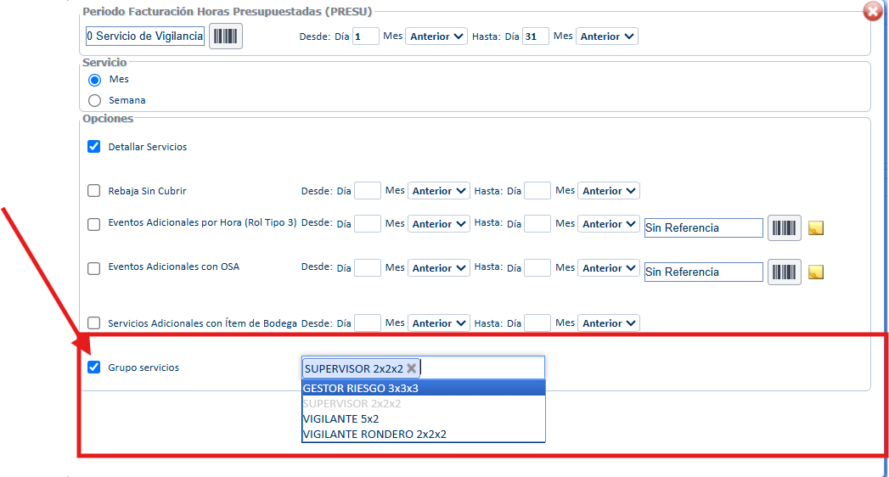Screen dimensions: 889x477
Task: Open the Desde Mes dropdown in Periodo Facturación
Action: [x=436, y=36]
